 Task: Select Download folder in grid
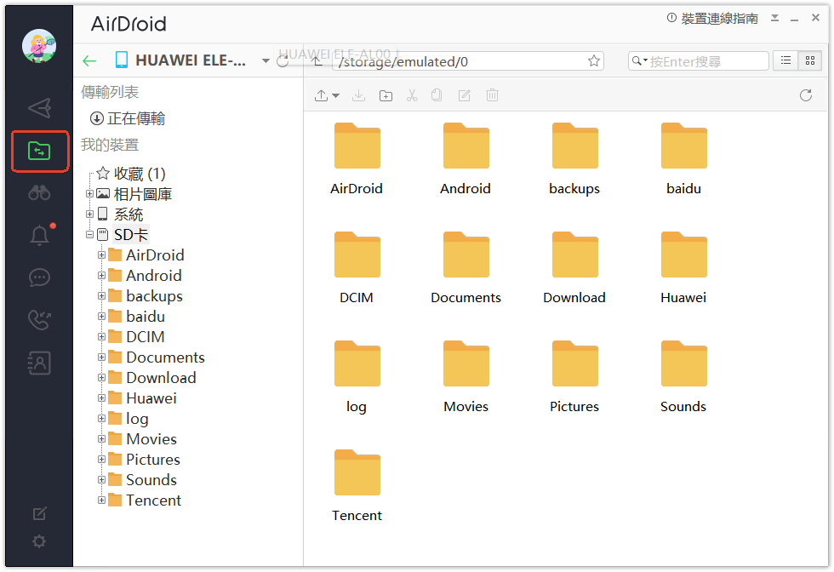coord(575,268)
